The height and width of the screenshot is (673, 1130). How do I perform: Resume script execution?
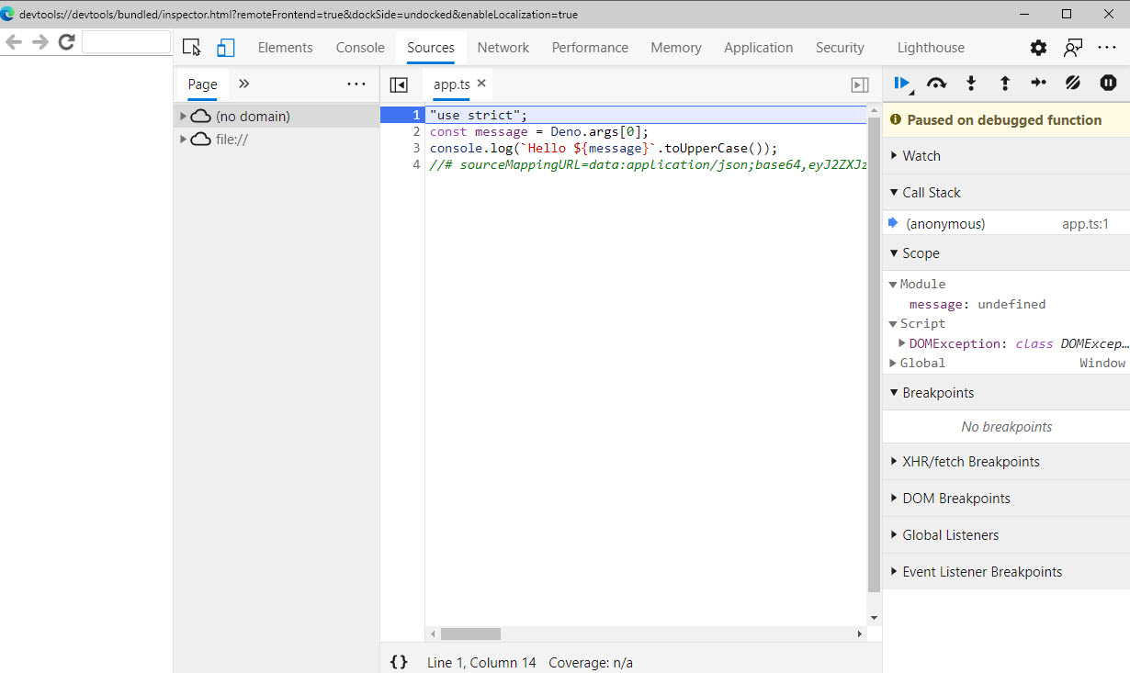pos(901,84)
